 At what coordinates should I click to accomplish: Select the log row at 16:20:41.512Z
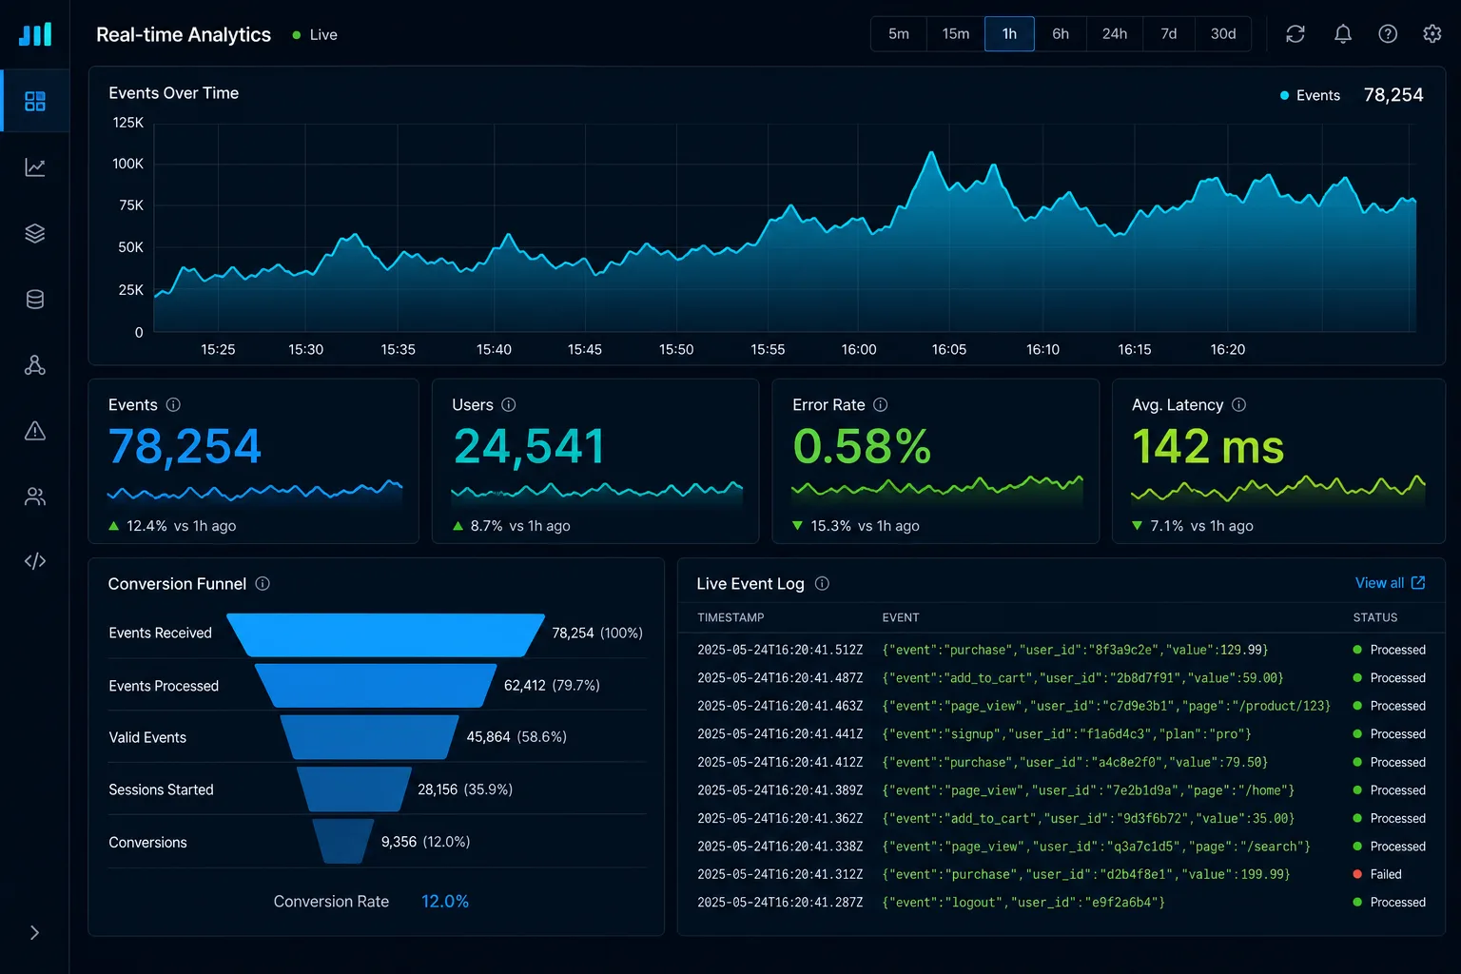pos(1062,650)
